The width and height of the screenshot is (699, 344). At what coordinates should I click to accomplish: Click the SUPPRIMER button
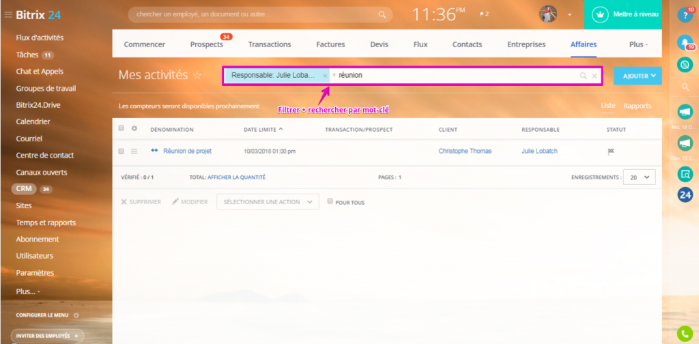[x=141, y=202]
